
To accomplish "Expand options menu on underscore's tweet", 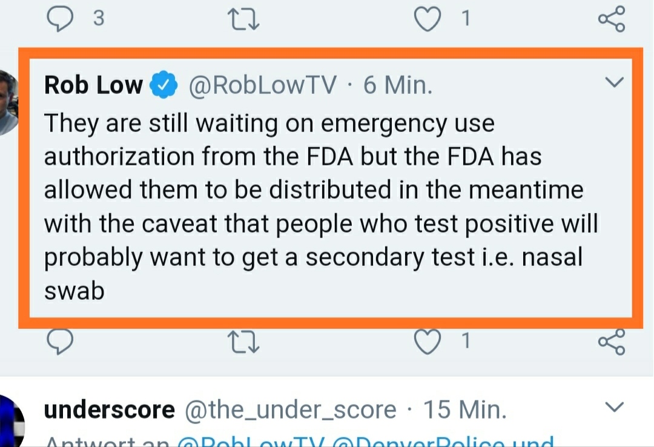I will pyautogui.click(x=615, y=406).
